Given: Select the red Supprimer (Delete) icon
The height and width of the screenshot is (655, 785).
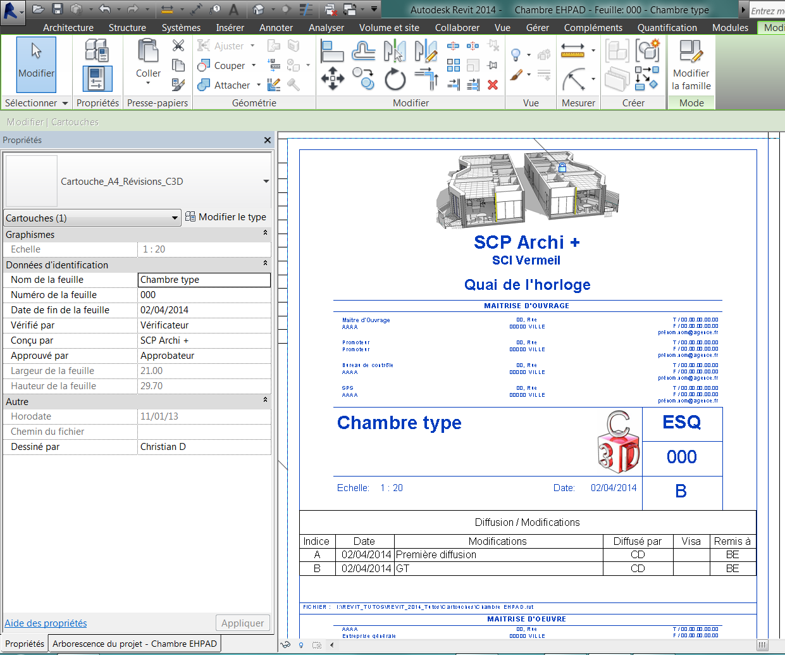Looking at the screenshot, I should (x=492, y=85).
